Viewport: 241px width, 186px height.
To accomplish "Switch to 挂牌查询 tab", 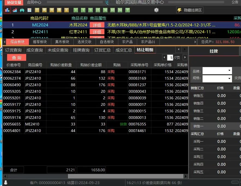I will click(x=81, y=50).
